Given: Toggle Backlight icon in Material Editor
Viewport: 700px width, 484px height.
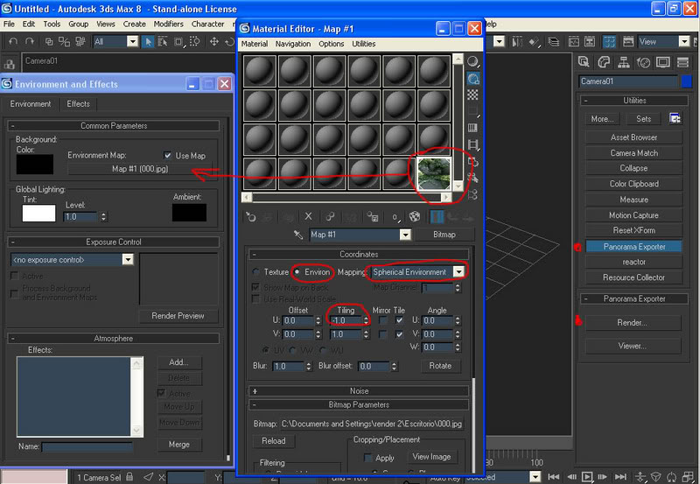Looking at the screenshot, I should click(472, 79).
